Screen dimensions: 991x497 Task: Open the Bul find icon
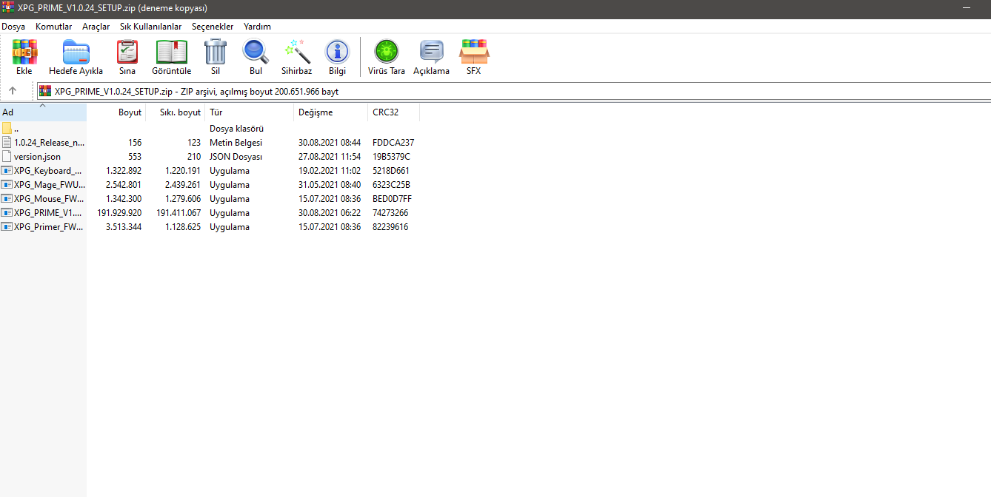tap(256, 53)
